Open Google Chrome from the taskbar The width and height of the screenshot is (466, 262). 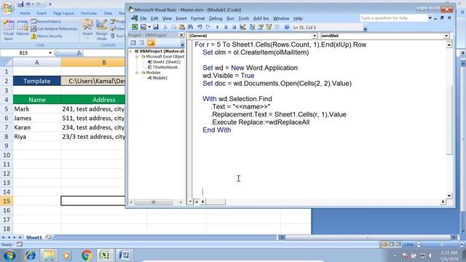[87, 255]
